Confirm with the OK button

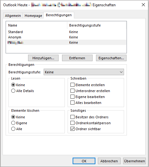point(84,161)
